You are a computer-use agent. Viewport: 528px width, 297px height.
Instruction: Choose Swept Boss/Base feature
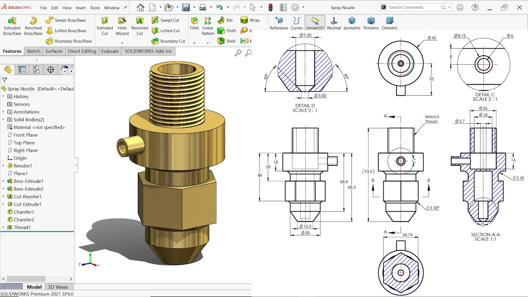[66, 20]
